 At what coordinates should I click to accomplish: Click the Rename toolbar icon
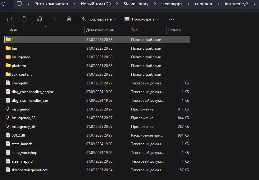click(39, 19)
